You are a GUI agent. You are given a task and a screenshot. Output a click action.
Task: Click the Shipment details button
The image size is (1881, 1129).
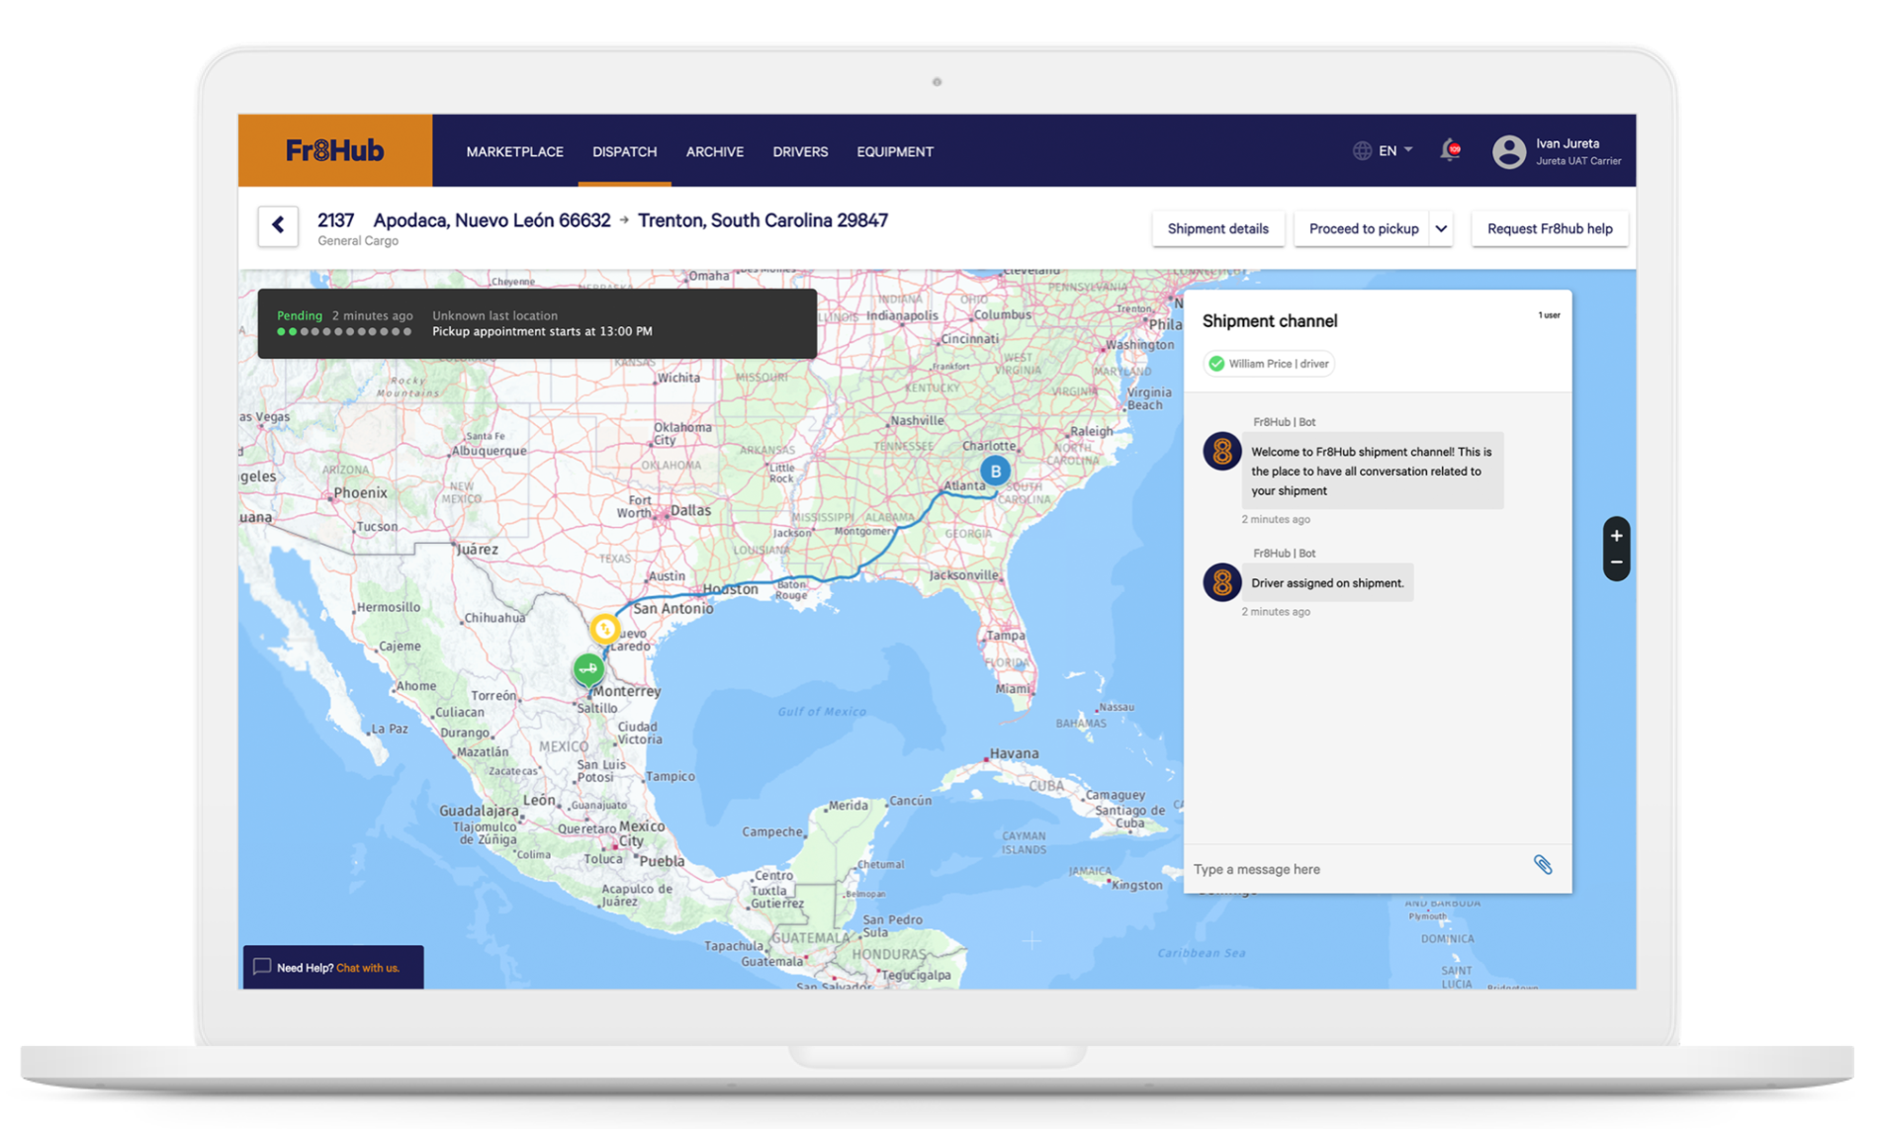[x=1218, y=228]
